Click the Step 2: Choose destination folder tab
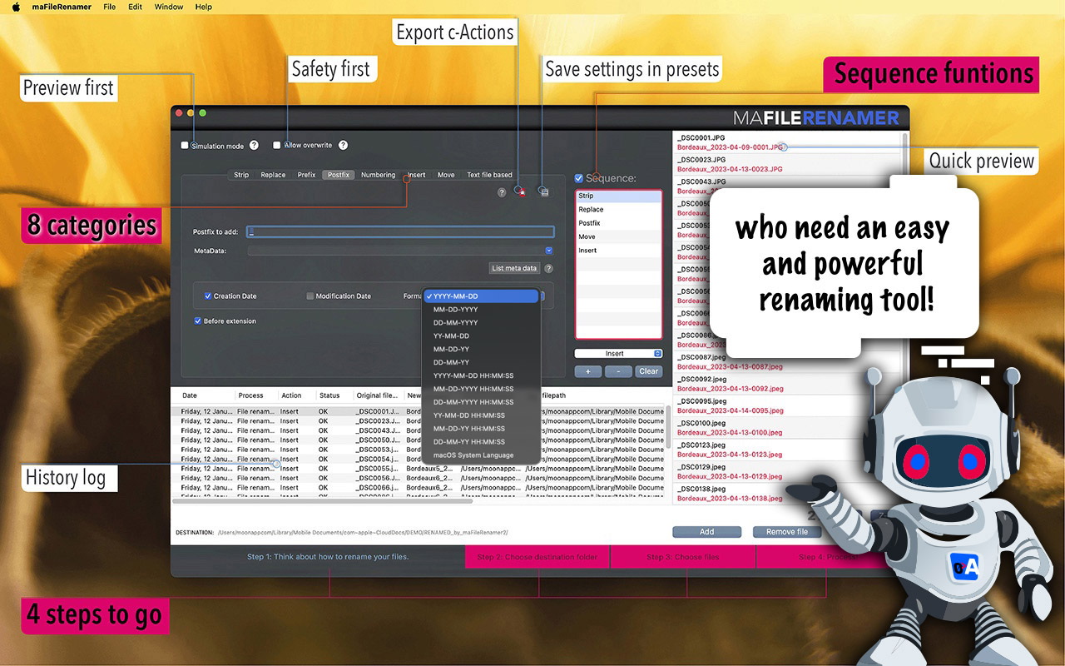The image size is (1065, 666). (x=537, y=557)
